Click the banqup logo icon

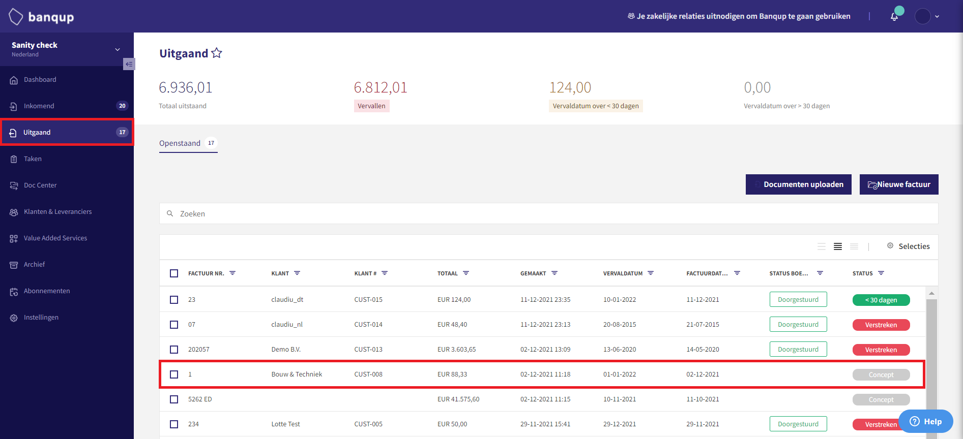tap(16, 17)
